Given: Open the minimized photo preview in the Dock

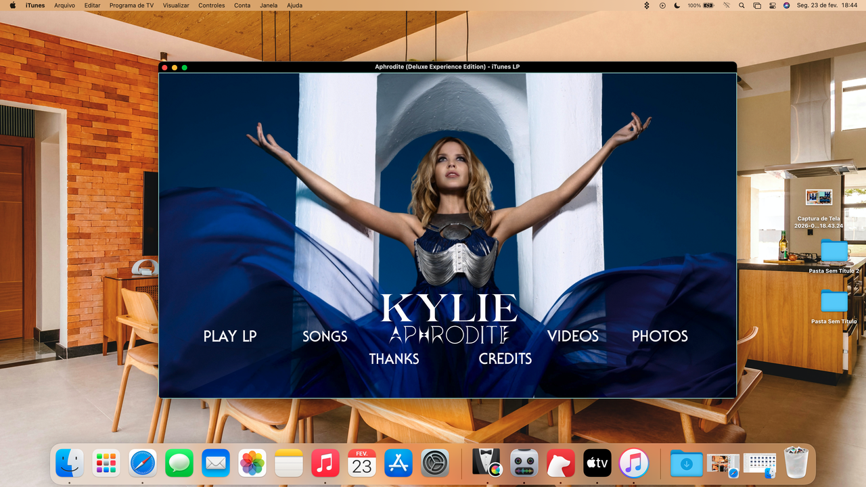Looking at the screenshot, I should (723, 463).
